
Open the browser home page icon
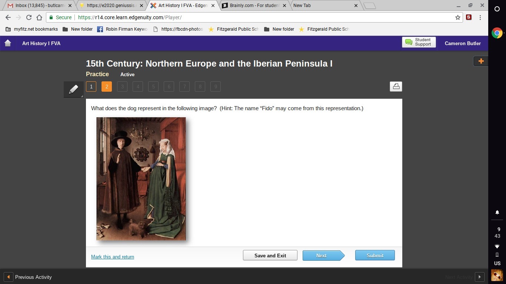pos(39,17)
